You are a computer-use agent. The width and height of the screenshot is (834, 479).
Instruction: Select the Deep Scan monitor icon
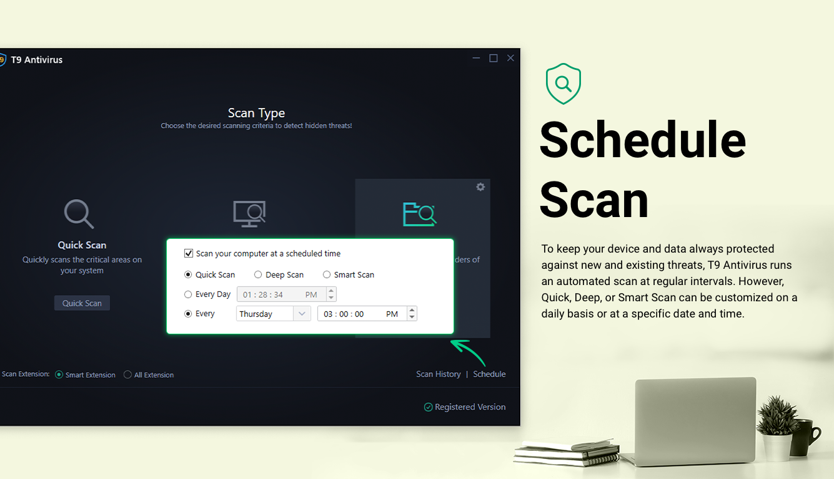(249, 213)
